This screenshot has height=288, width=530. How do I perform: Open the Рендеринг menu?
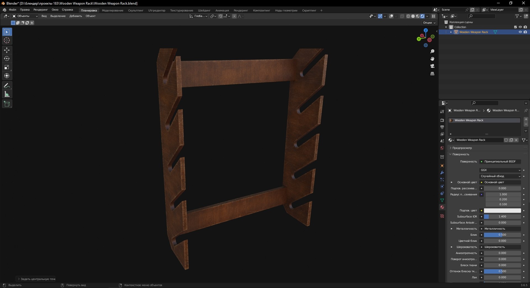pos(41,10)
